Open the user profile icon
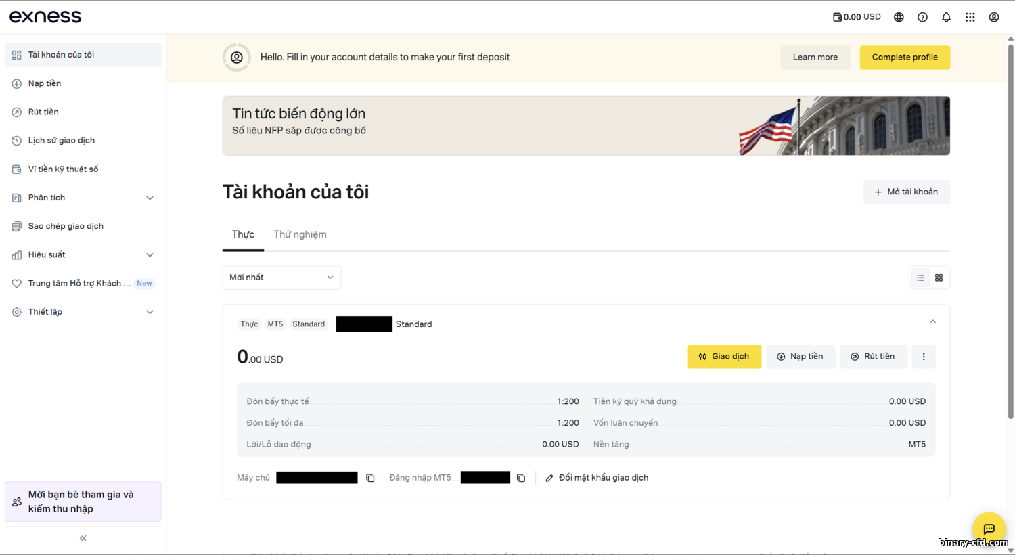 [x=993, y=17]
